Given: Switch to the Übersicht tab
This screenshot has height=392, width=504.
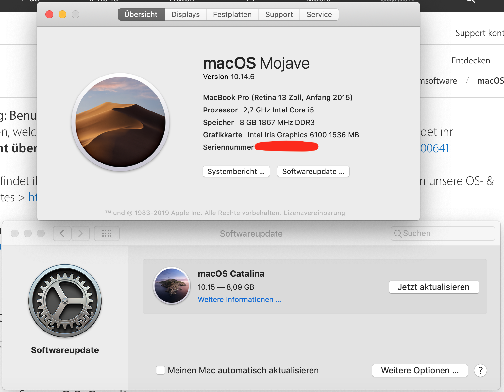Looking at the screenshot, I should click(x=141, y=14).
